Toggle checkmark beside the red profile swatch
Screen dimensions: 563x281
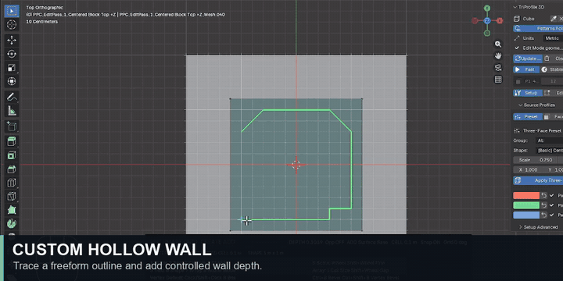tap(551, 196)
